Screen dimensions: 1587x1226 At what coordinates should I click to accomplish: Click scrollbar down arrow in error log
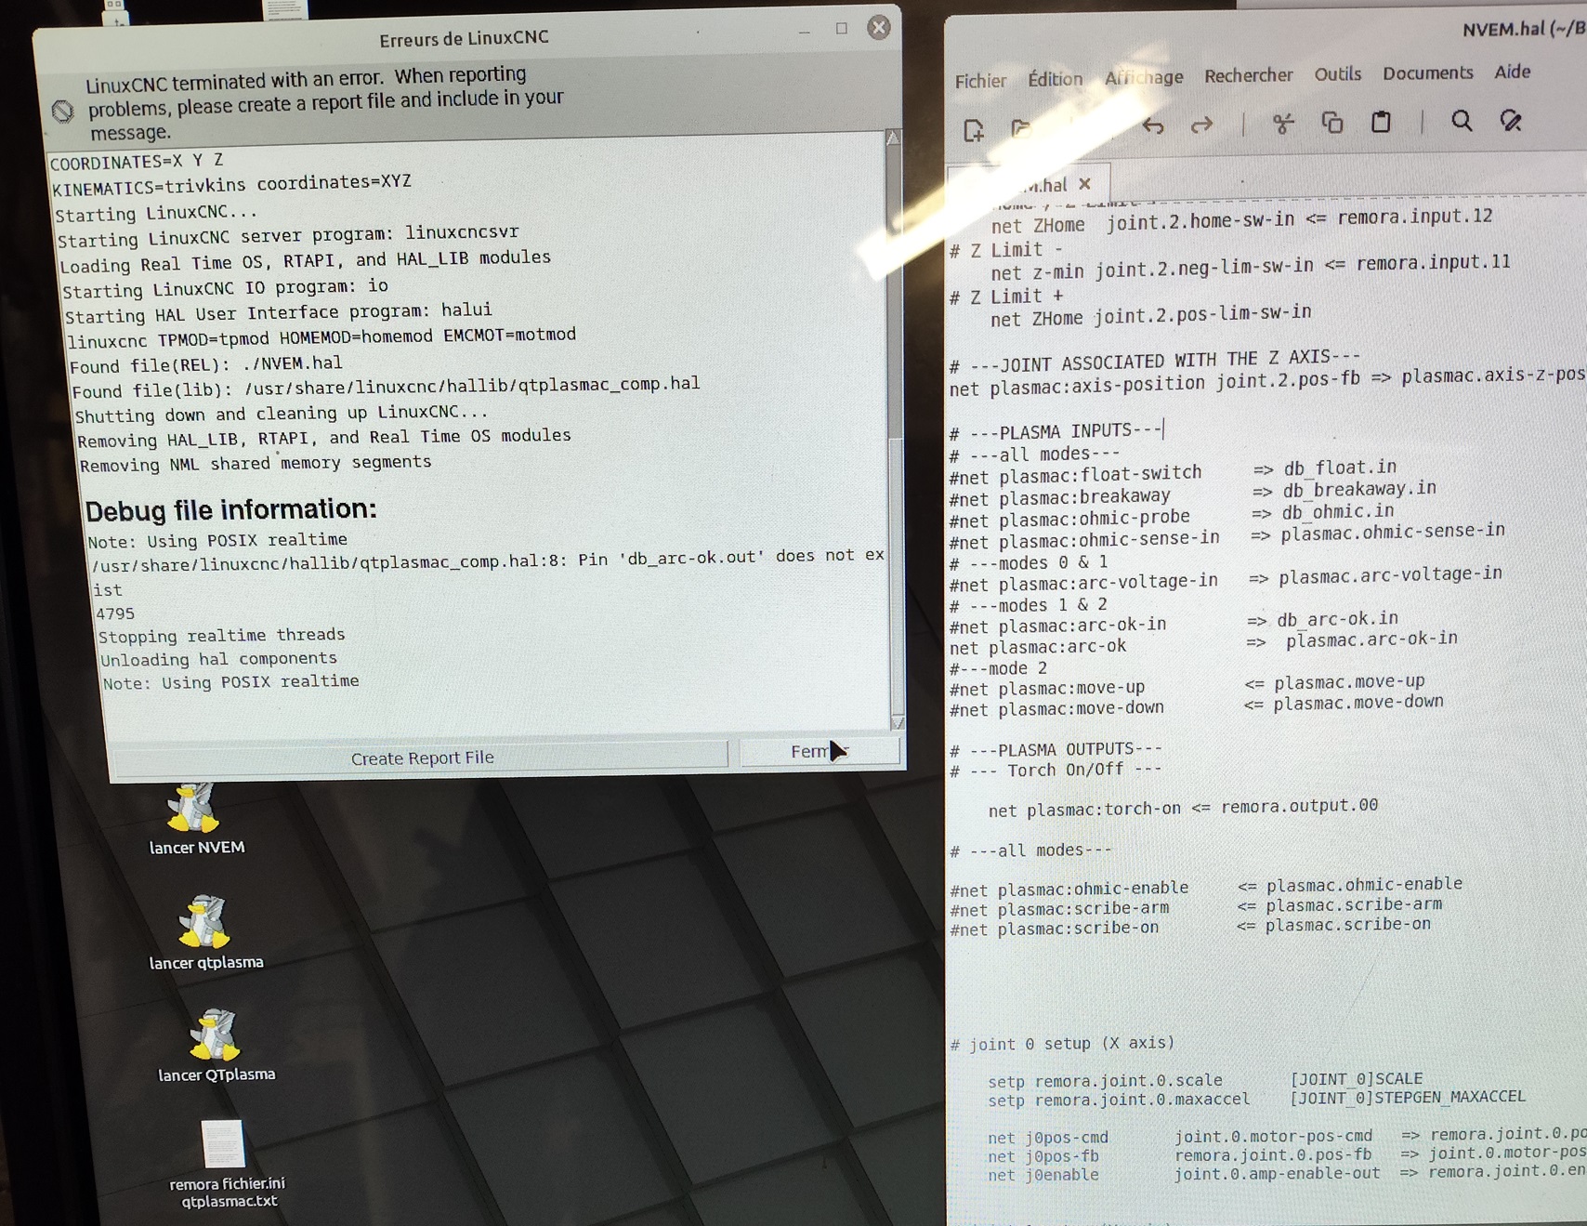(898, 721)
